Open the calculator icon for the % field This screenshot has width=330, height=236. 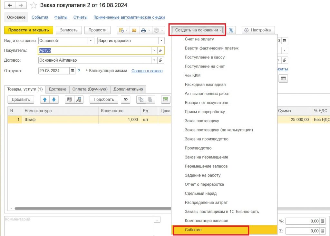tap(322, 221)
